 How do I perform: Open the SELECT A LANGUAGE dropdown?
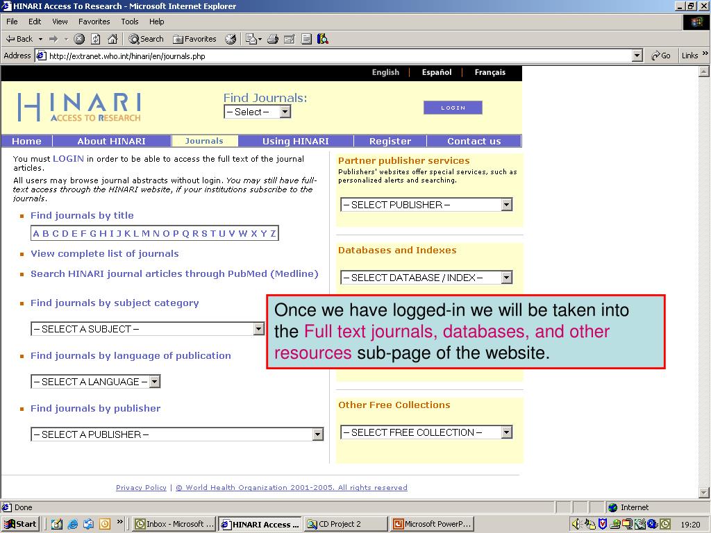click(x=96, y=382)
